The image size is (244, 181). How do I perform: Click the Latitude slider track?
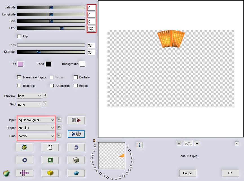click(51, 7)
